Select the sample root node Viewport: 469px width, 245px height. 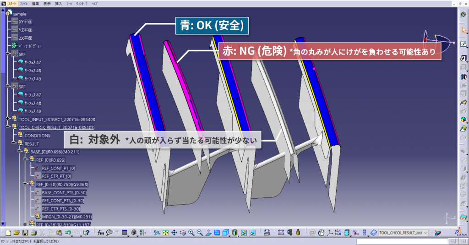click(x=20, y=14)
